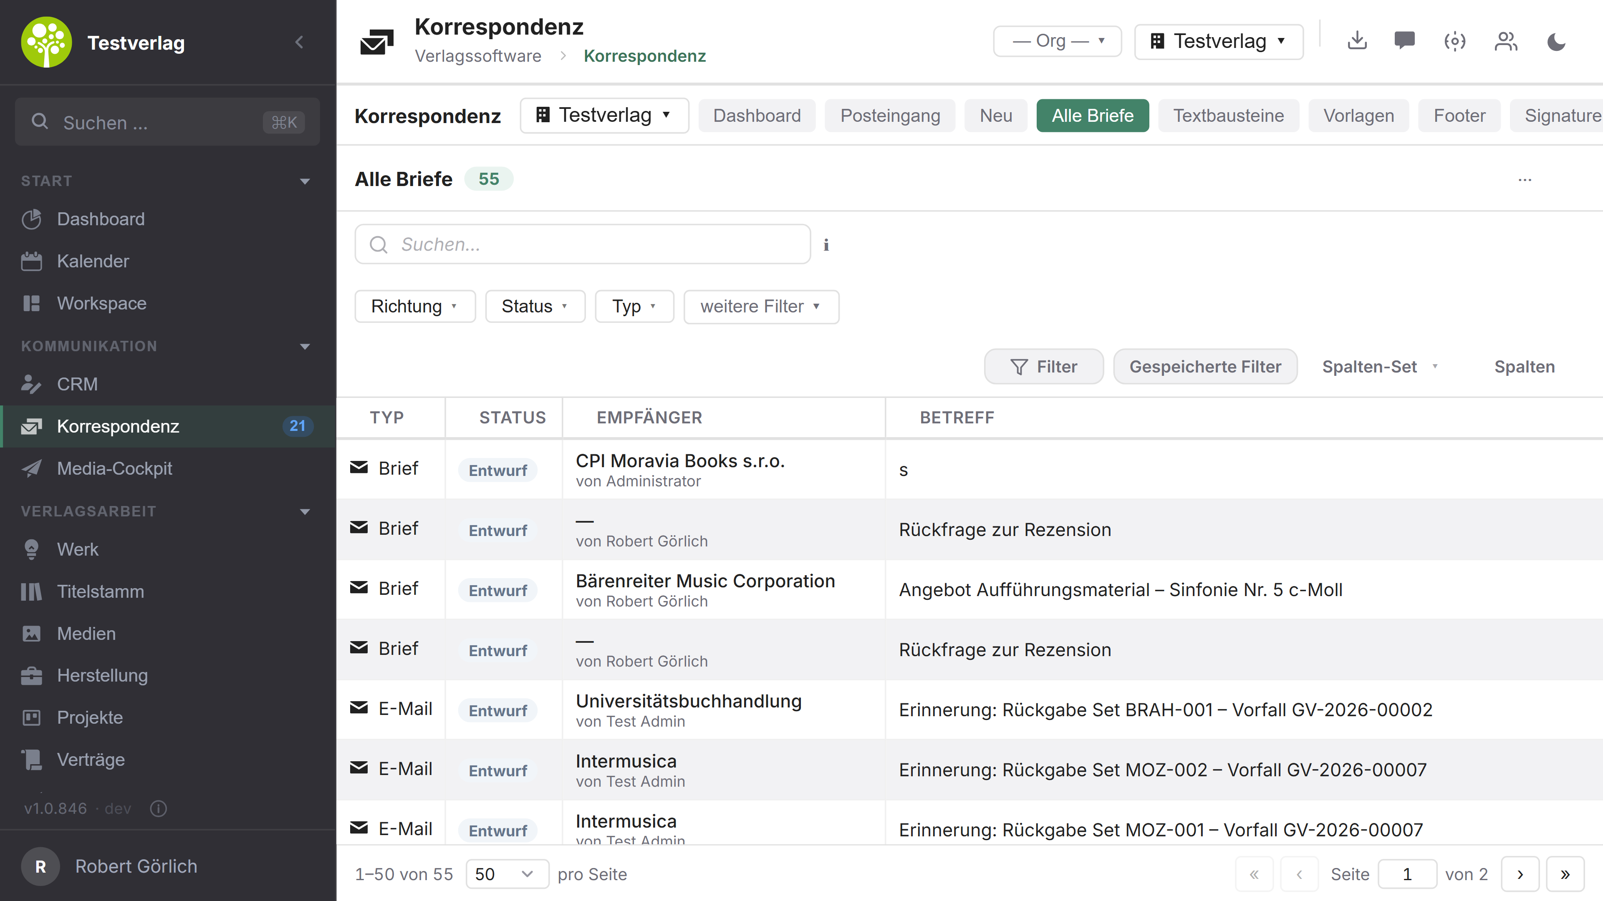Collapse the VERLAGSARBEIT section
Screen dimensions: 1603x901
305,512
